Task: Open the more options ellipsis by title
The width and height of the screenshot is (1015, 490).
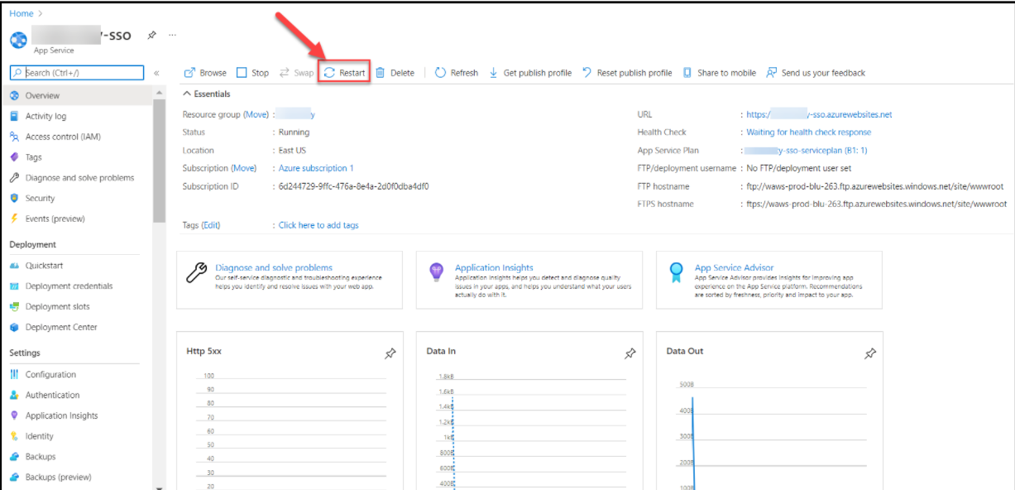Action: point(172,36)
